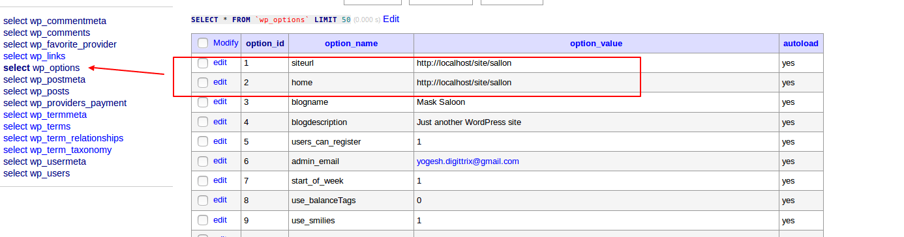Sort by the option_id column header
Image resolution: width=904 pixels, height=237 pixels.
click(x=265, y=44)
